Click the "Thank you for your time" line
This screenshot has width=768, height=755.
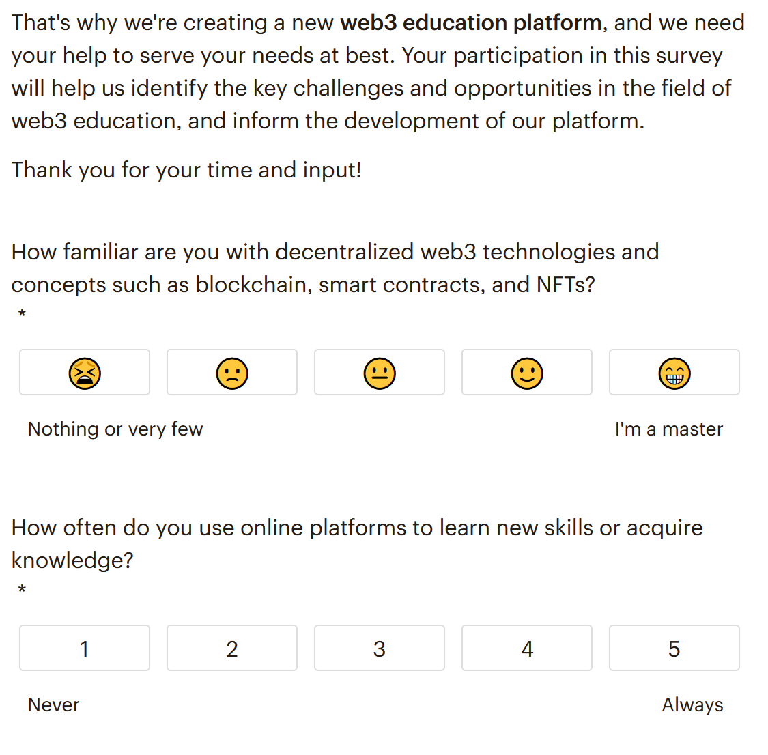click(186, 171)
